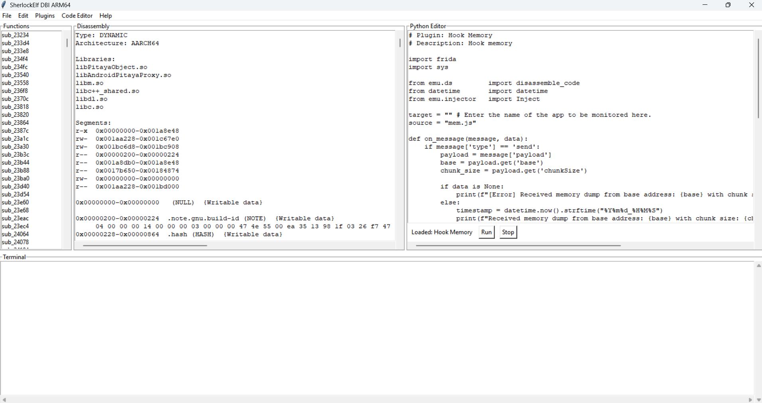Click the Terminal scroll up arrow
The height and width of the screenshot is (403, 762).
click(758, 266)
